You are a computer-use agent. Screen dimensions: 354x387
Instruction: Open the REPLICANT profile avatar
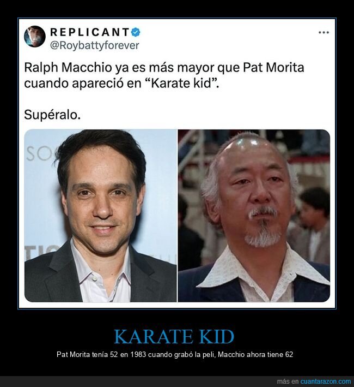pyautogui.click(x=35, y=37)
